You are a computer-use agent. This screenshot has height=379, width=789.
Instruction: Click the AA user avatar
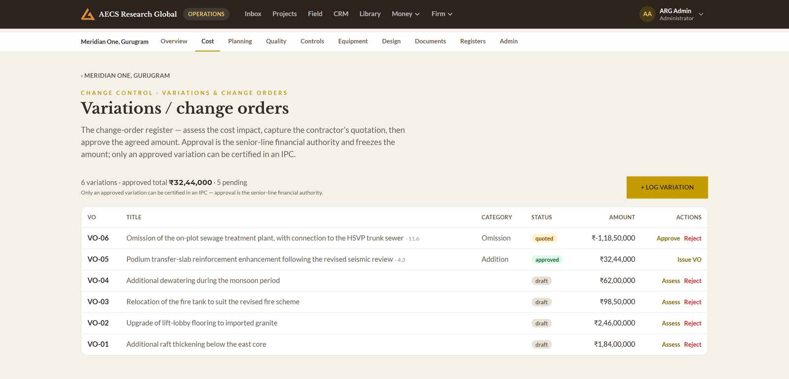click(x=647, y=14)
